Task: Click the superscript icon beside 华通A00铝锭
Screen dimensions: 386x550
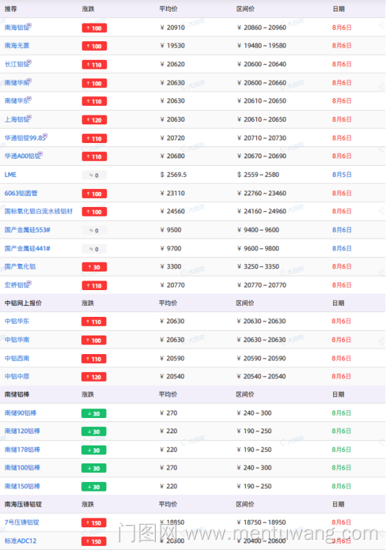Action: tap(41, 154)
